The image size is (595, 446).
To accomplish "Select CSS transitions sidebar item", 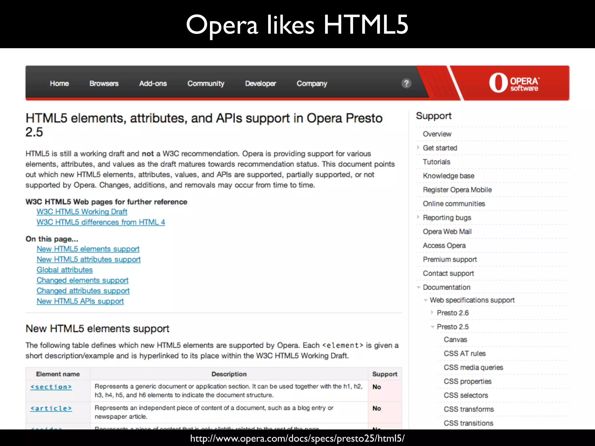I will pyautogui.click(x=468, y=423).
